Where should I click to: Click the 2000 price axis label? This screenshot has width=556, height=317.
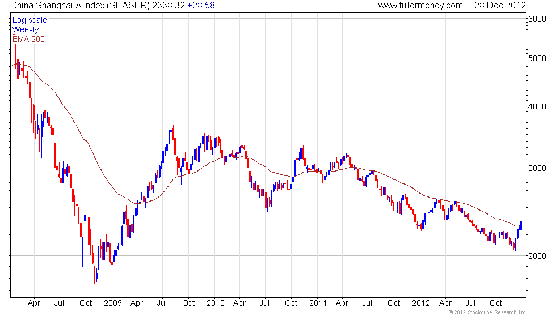[537, 256]
